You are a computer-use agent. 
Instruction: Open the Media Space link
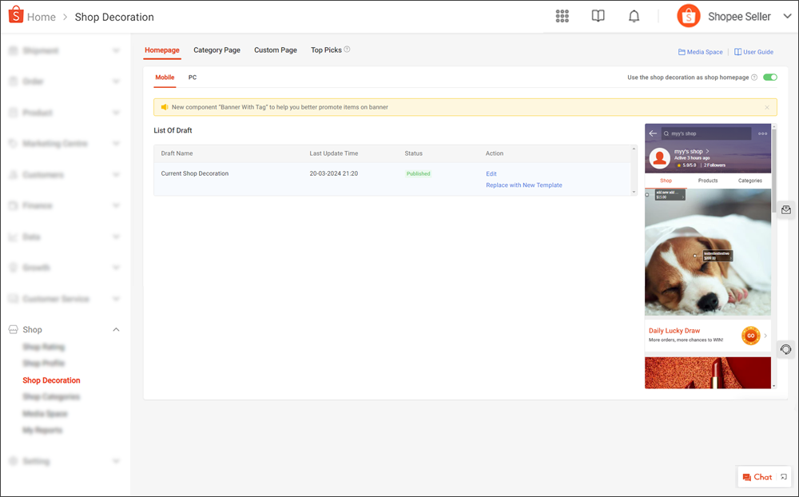coord(700,52)
